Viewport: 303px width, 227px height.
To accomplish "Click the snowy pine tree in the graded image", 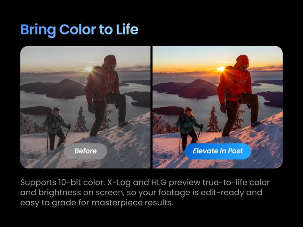I will [x=213, y=120].
